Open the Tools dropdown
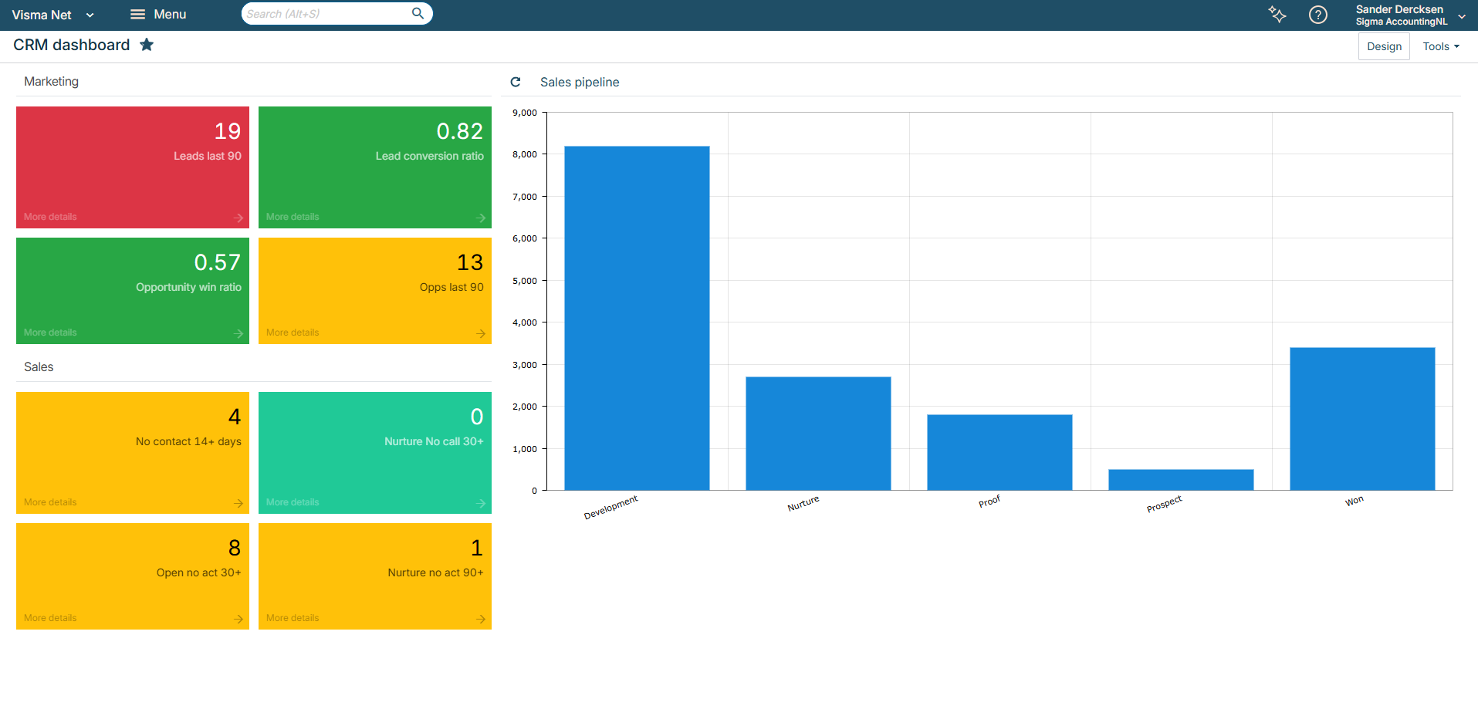 click(1440, 46)
